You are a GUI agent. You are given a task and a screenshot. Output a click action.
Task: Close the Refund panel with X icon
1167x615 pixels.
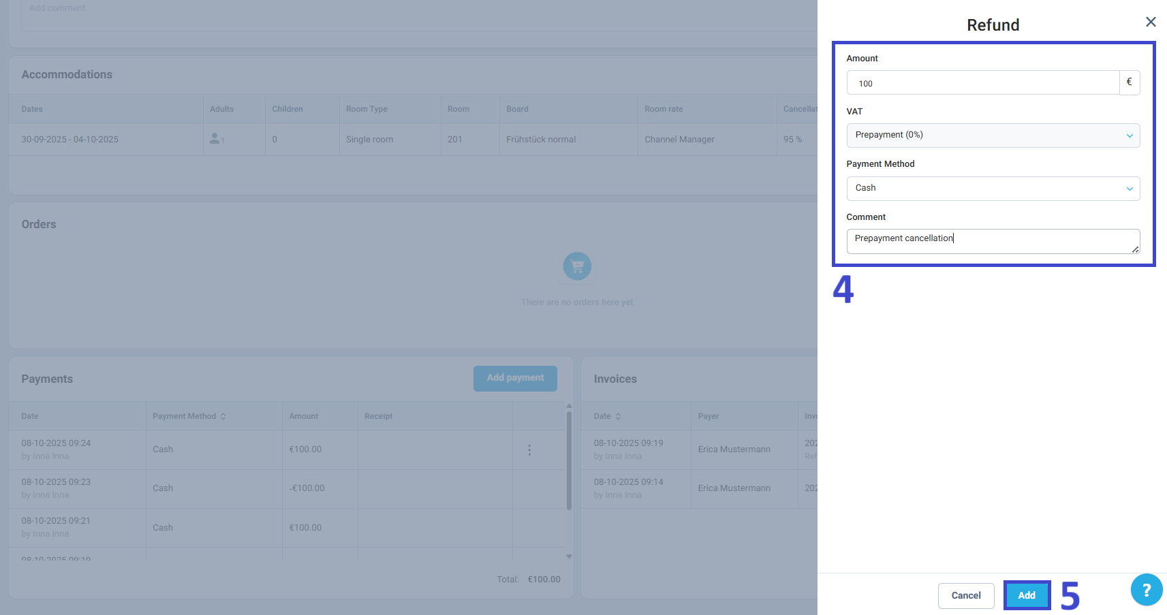(x=1151, y=22)
